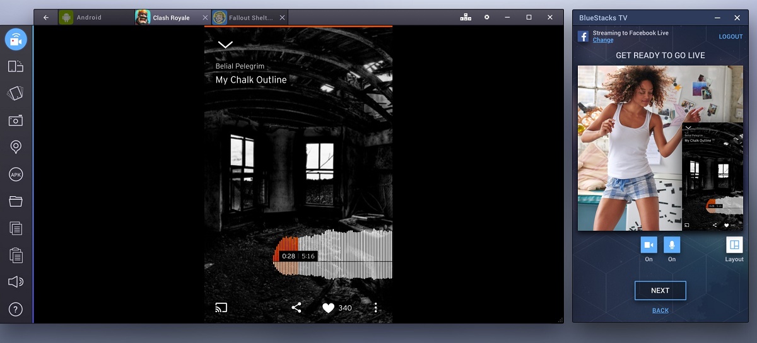Minimize the BlueStacks TV window
Screen dimensions: 757x343
719,18
